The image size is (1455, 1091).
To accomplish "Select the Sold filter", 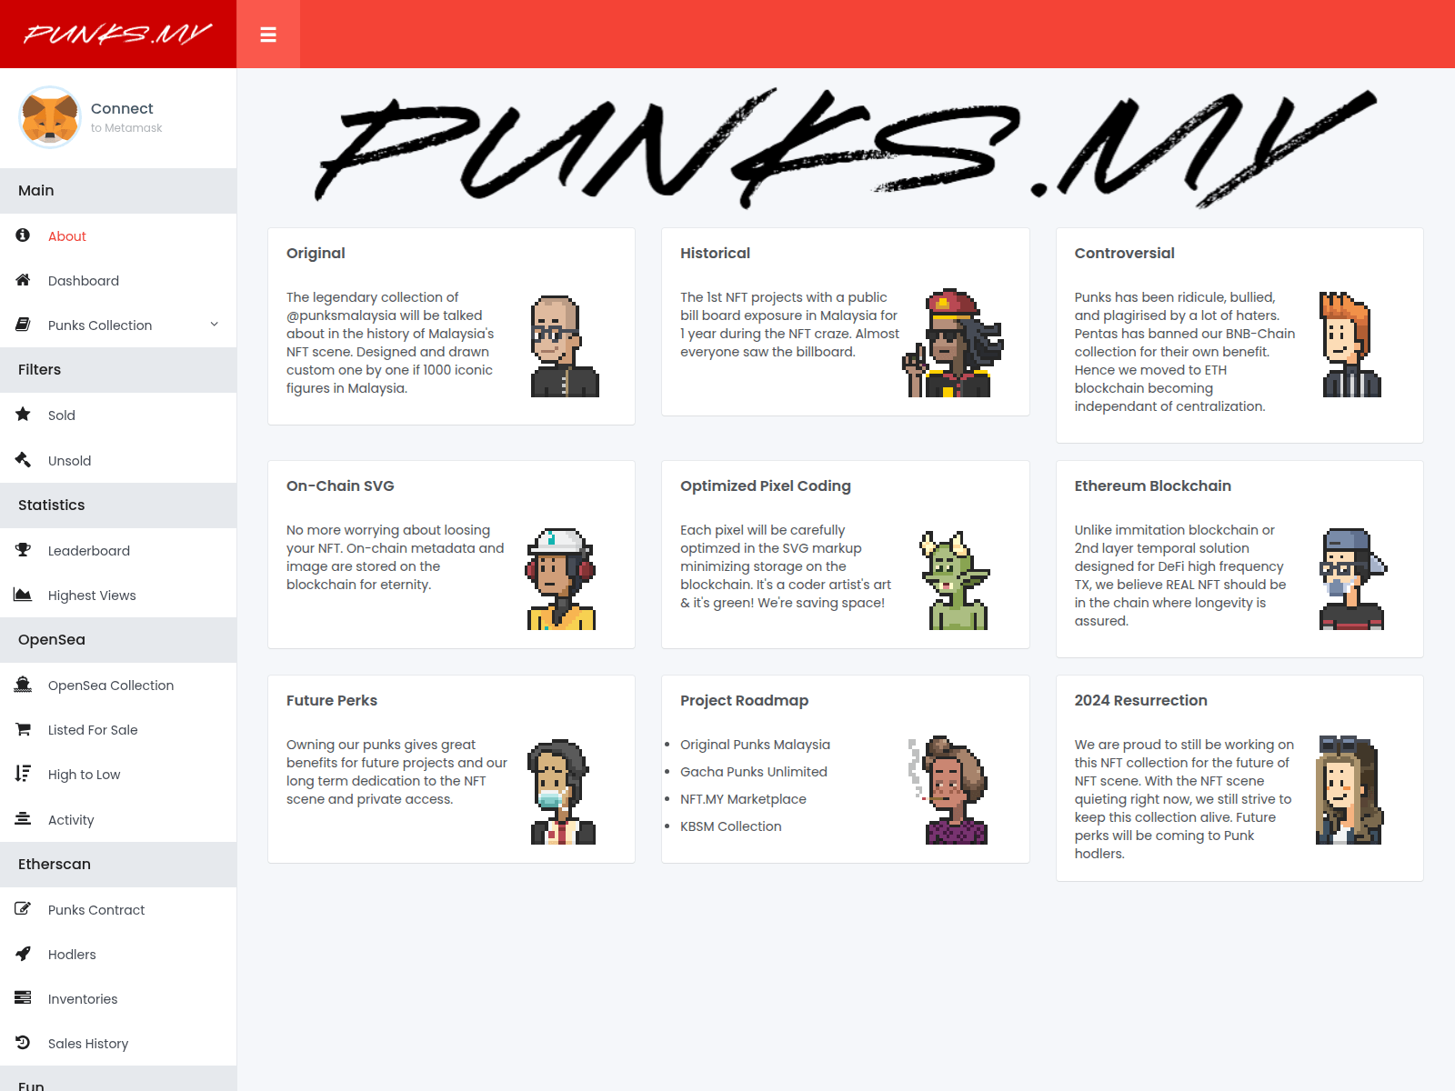I will click(118, 415).
